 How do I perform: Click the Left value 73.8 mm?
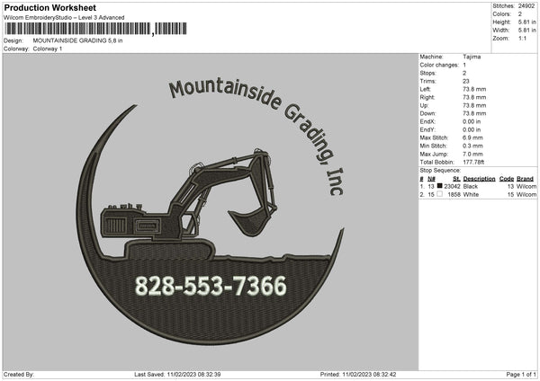coord(474,89)
